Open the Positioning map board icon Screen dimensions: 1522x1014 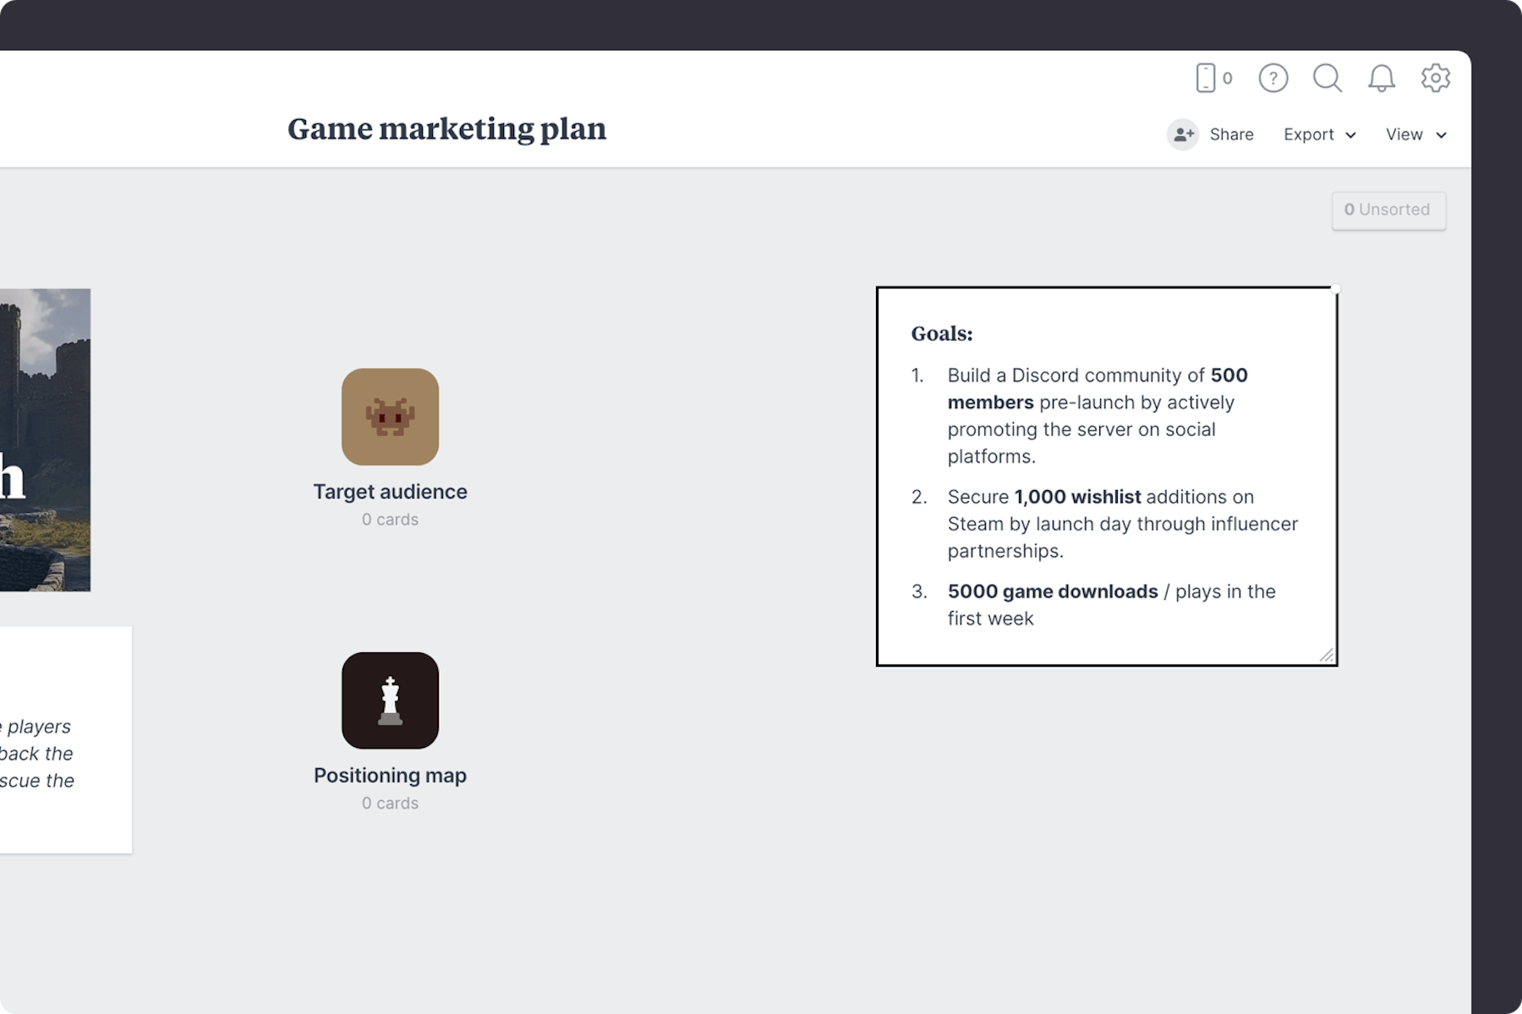[x=390, y=700]
